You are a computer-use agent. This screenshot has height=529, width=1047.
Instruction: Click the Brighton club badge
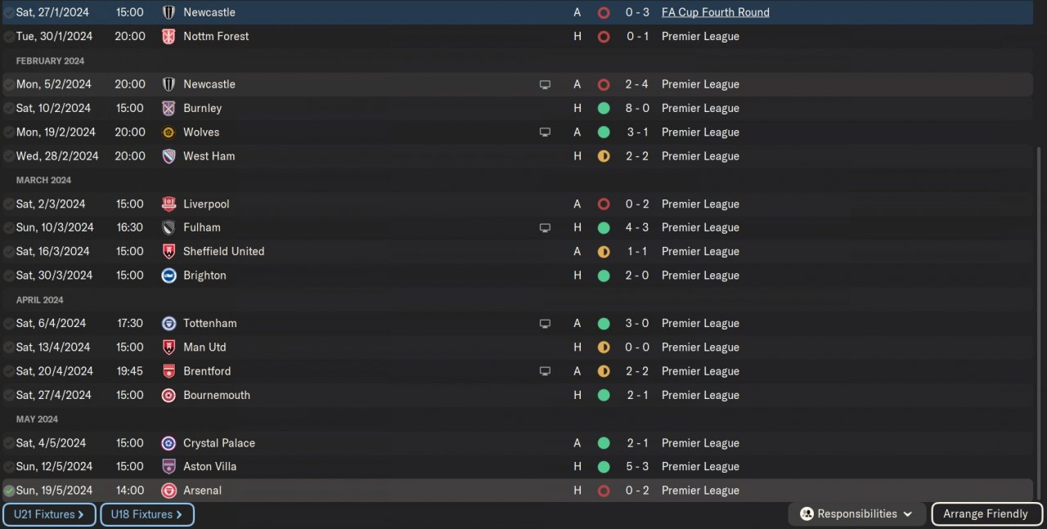[x=169, y=276]
